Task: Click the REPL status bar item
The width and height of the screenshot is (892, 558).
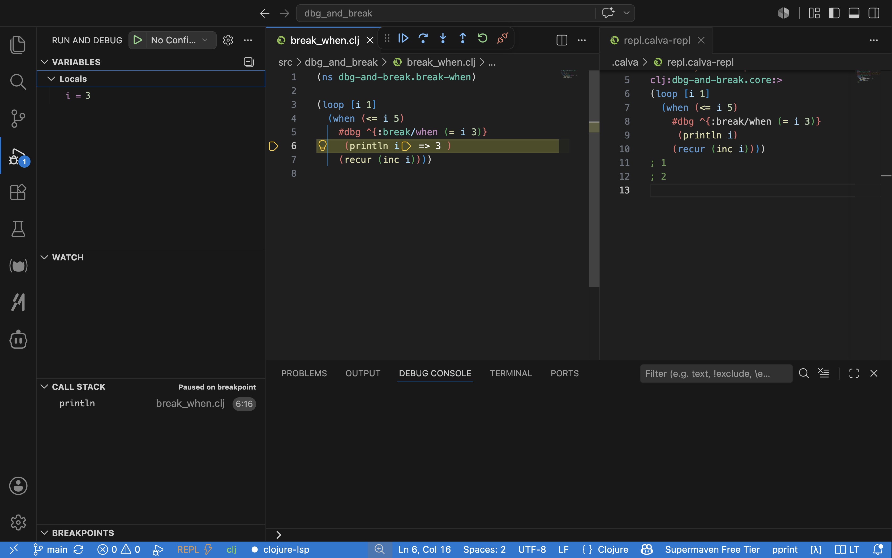Action: click(x=194, y=549)
